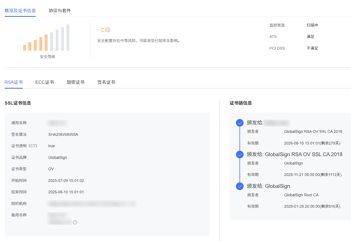This screenshot has height=241, width=351.
Task: Select the 概览及证书信息 tab
Action: 20,11
